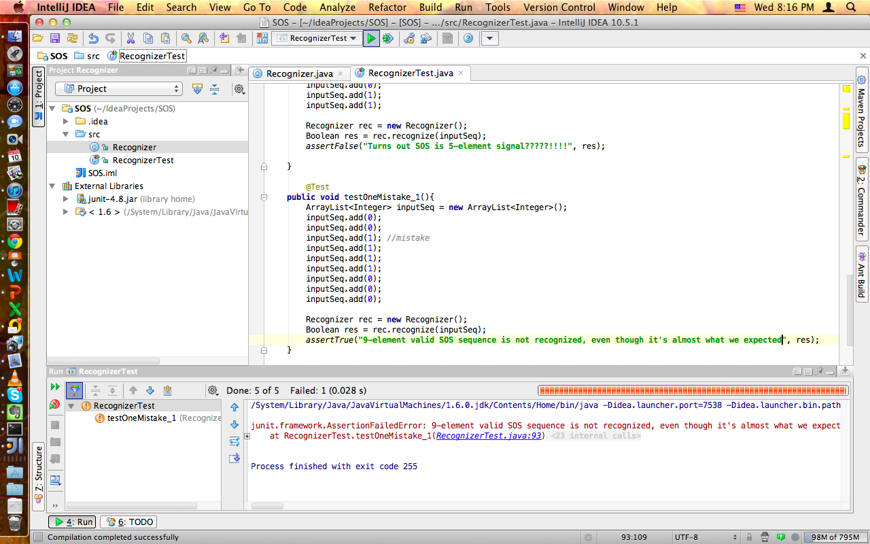Collapse the RecognizerTest node in test results
This screenshot has height=544, width=870.
(x=71, y=406)
